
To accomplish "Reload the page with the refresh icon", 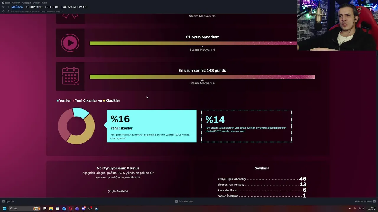I will pyautogui.click(x=3, y=11).
